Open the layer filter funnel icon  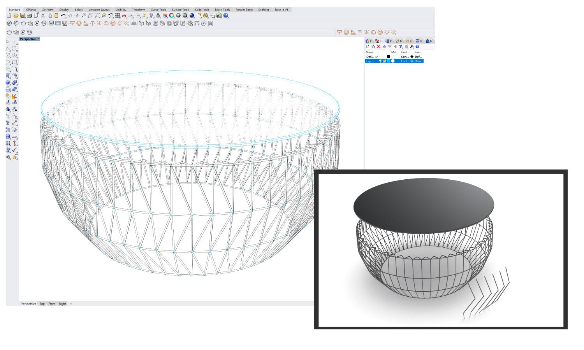click(401, 46)
